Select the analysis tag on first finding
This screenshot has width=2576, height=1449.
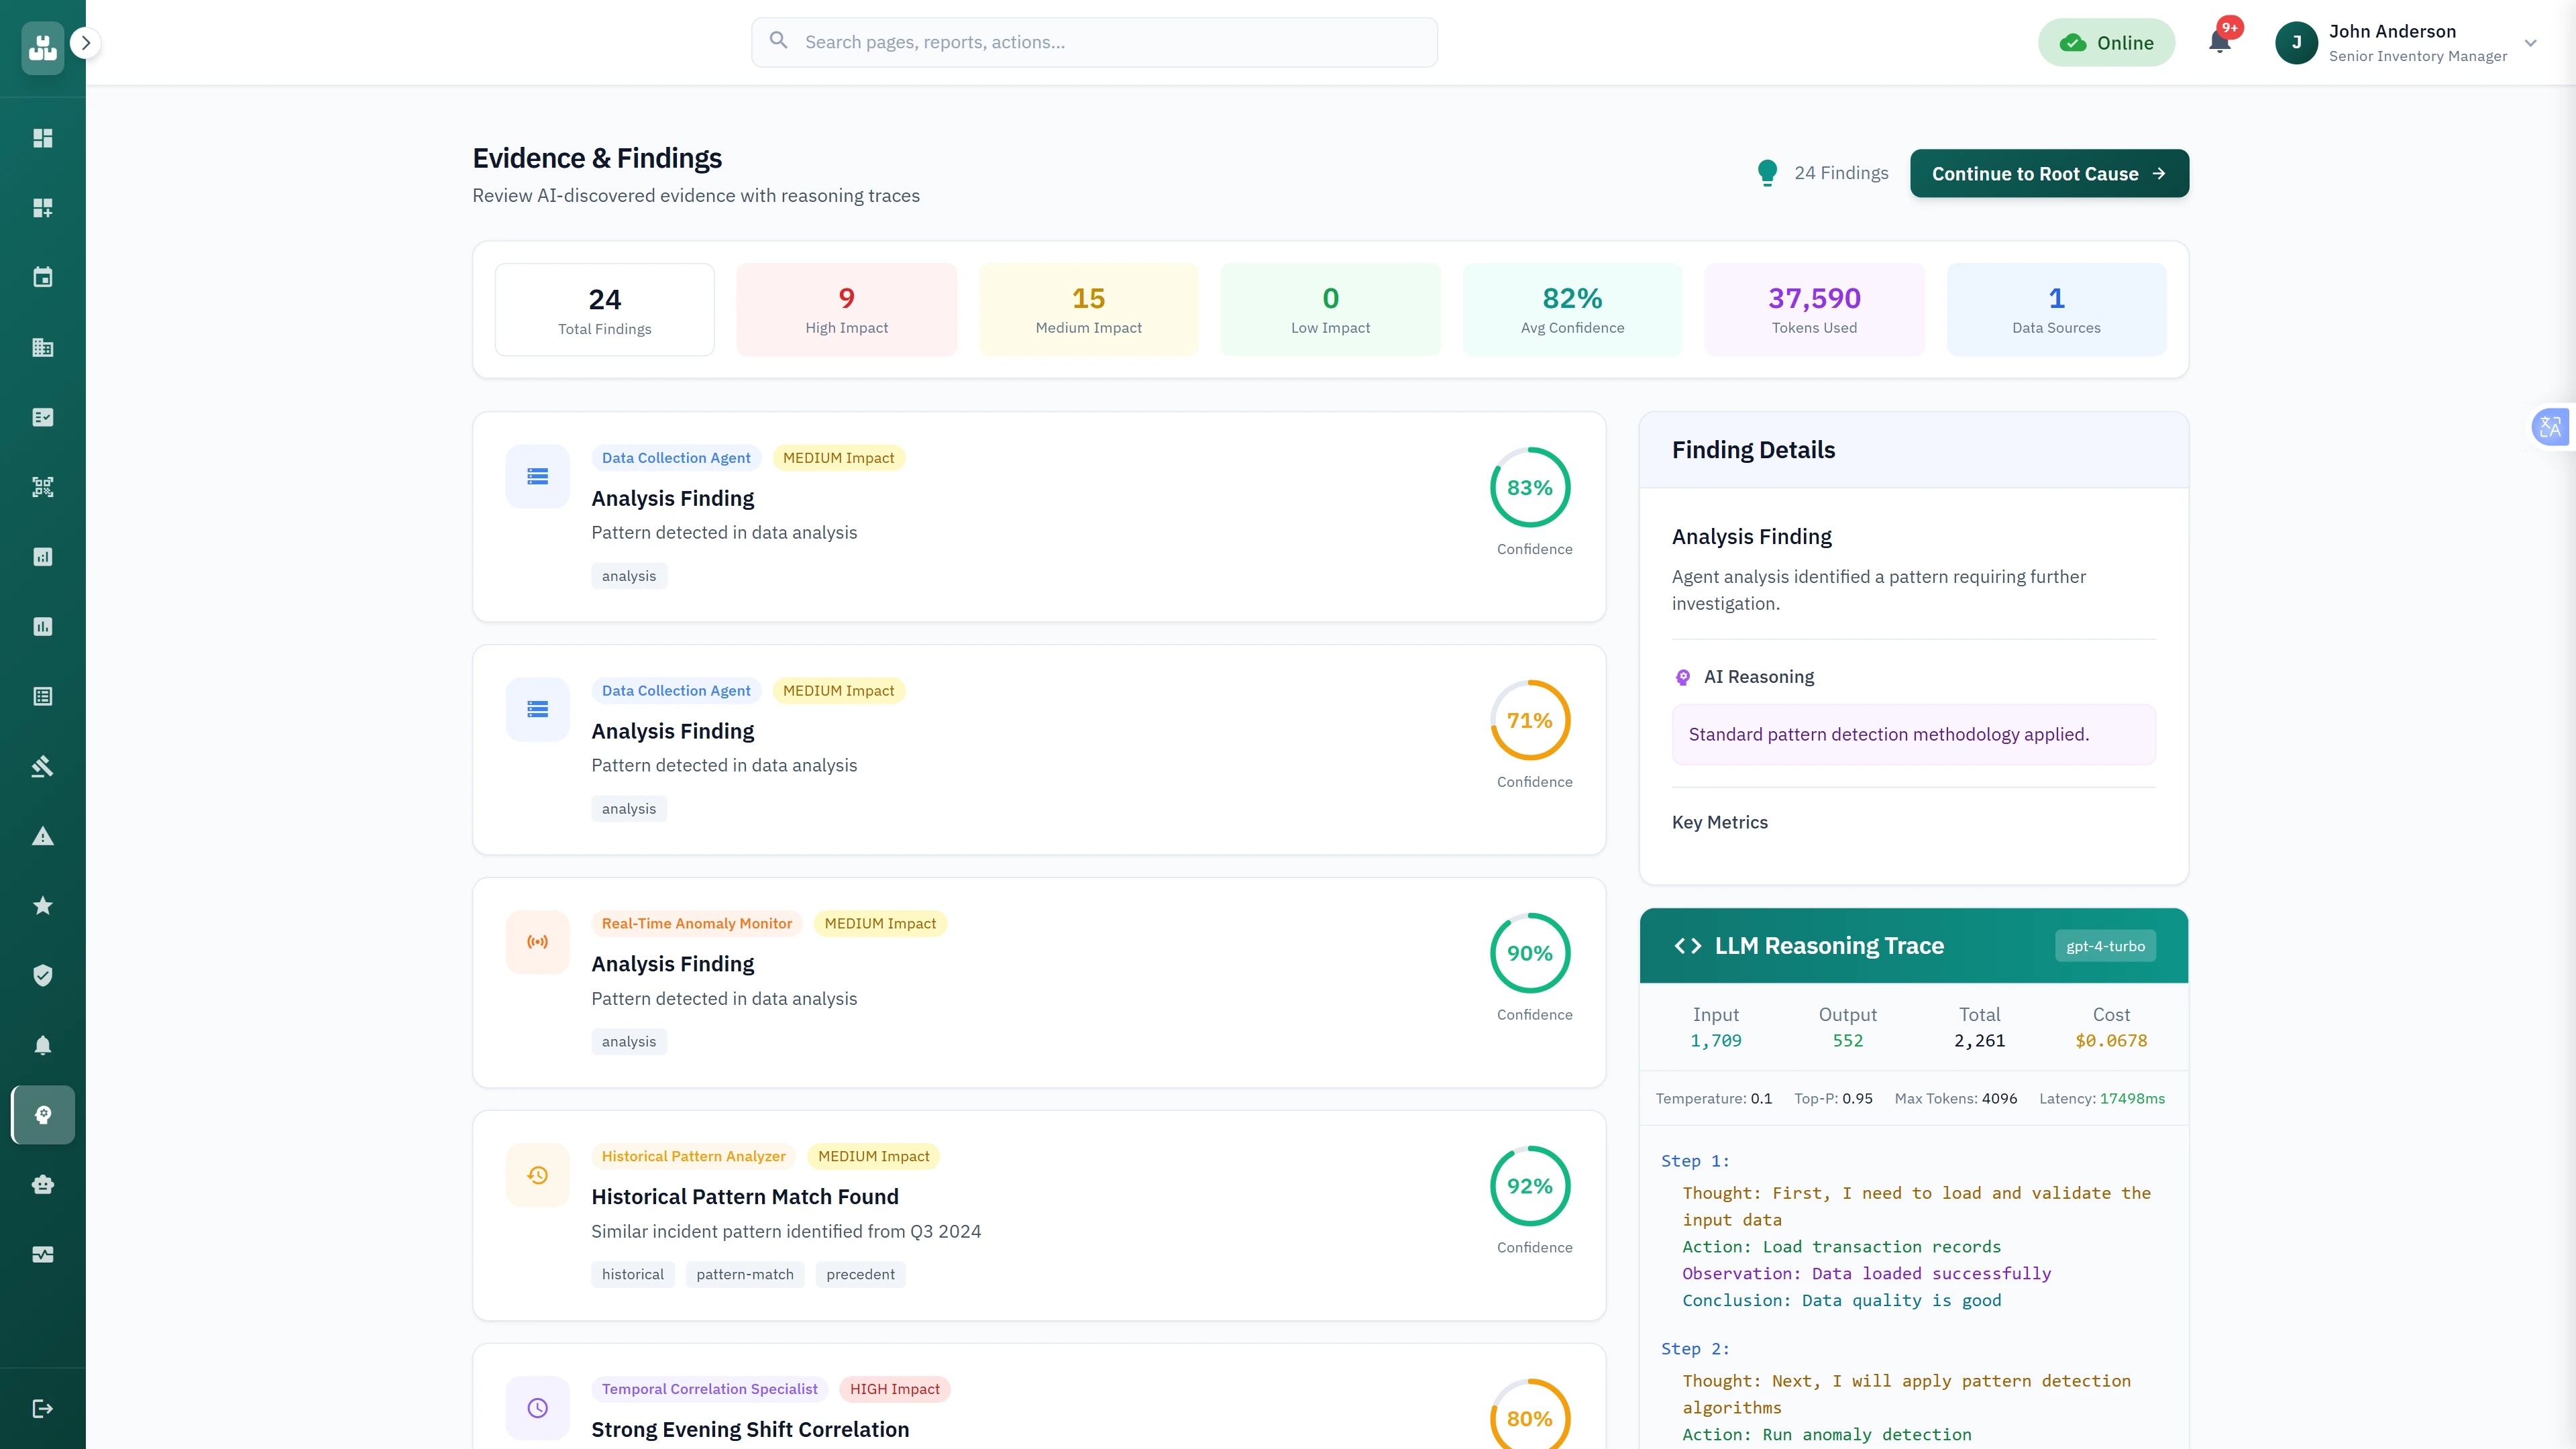tap(628, 575)
